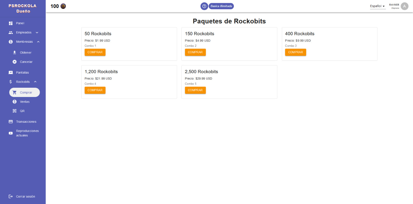Screen dimensions: 413x204
Task: Click 'Precio: $9.99 USD' text
Action: coord(298,41)
